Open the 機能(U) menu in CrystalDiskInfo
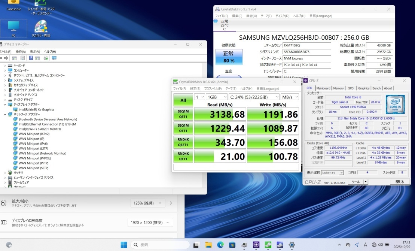This screenshot has height=251, width=415. (x=251, y=16)
